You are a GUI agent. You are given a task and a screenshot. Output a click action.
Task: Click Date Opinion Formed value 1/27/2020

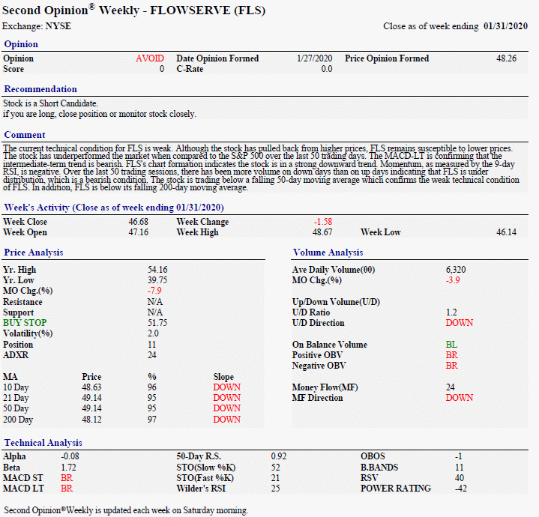[x=315, y=58]
